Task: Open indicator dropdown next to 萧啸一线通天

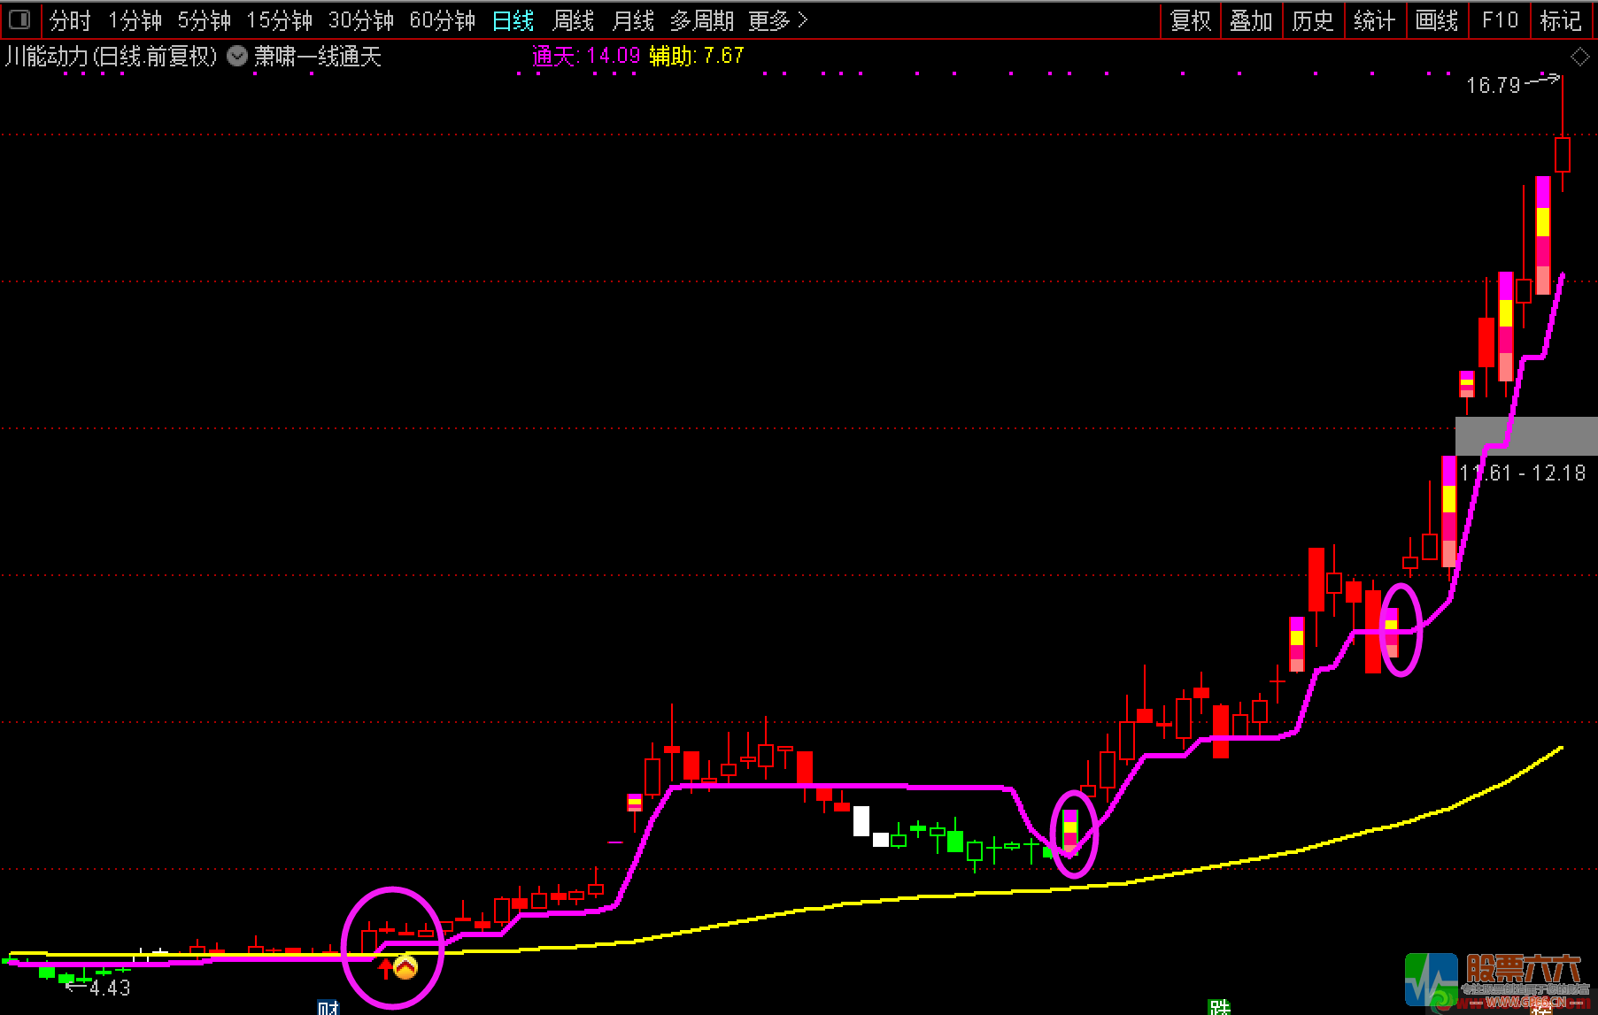Action: [237, 57]
